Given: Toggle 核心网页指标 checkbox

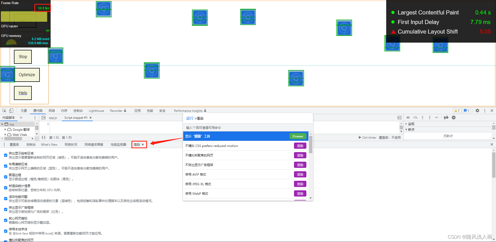Looking at the screenshot, I should 6,220.
